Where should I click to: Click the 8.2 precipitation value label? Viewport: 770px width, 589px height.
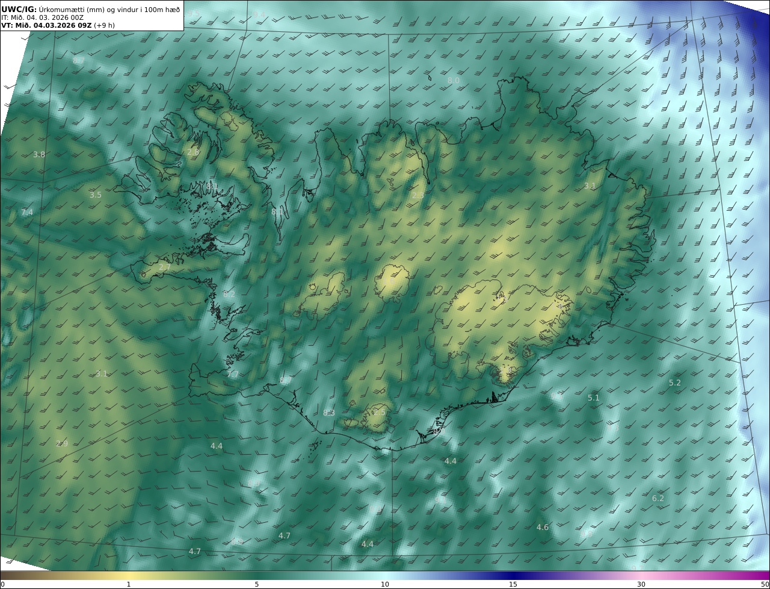point(229,294)
